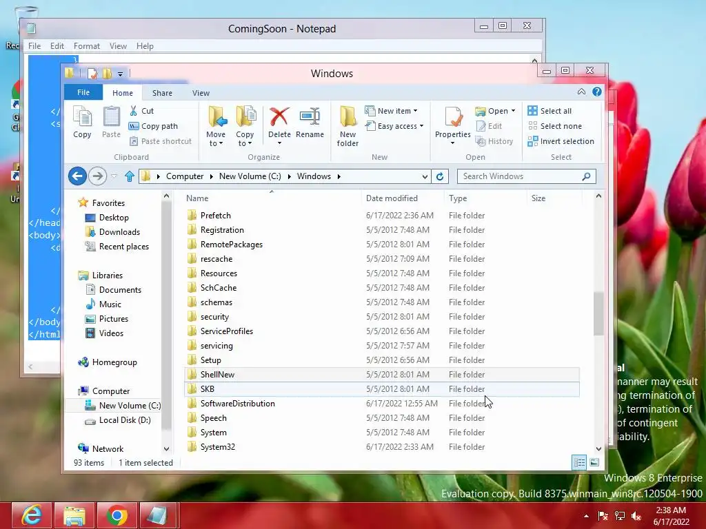
Task: Open recent locations dropdown arrow
Action: click(114, 176)
